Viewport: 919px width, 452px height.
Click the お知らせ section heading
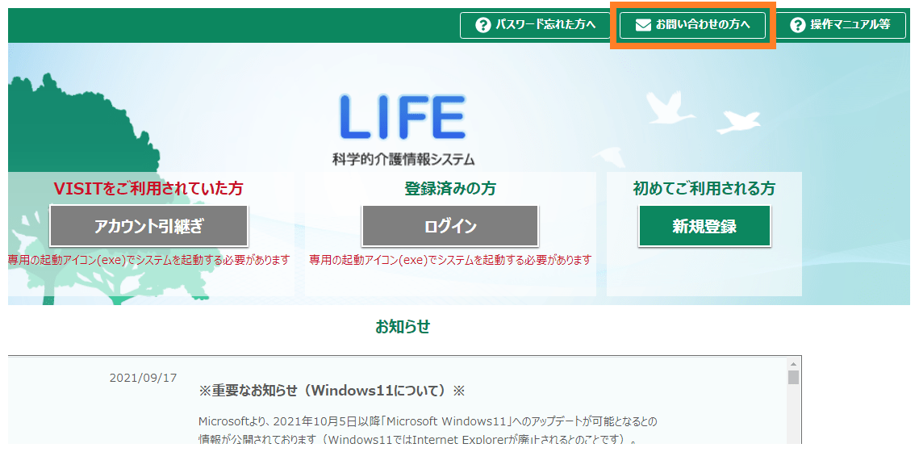pos(403,326)
